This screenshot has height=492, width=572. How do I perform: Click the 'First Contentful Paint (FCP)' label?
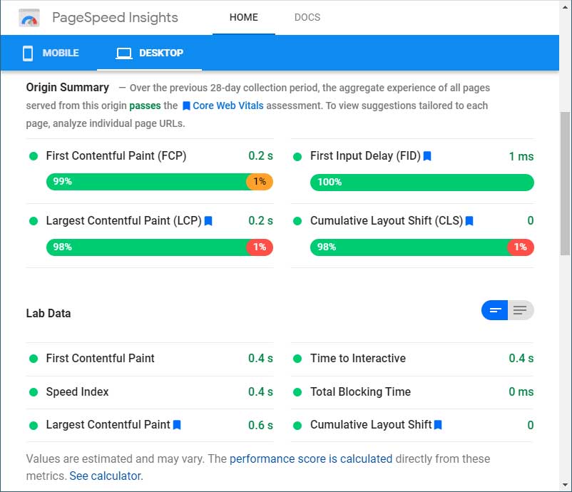click(x=116, y=156)
